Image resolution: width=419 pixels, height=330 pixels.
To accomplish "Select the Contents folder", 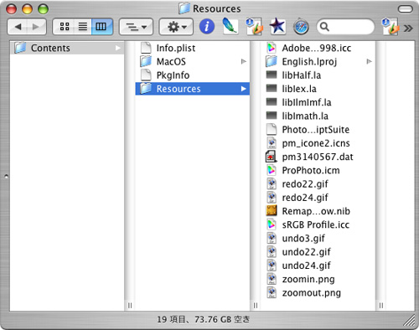I will (67, 48).
